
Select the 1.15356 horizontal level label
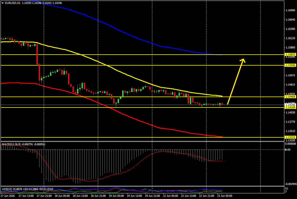tap(291, 65)
